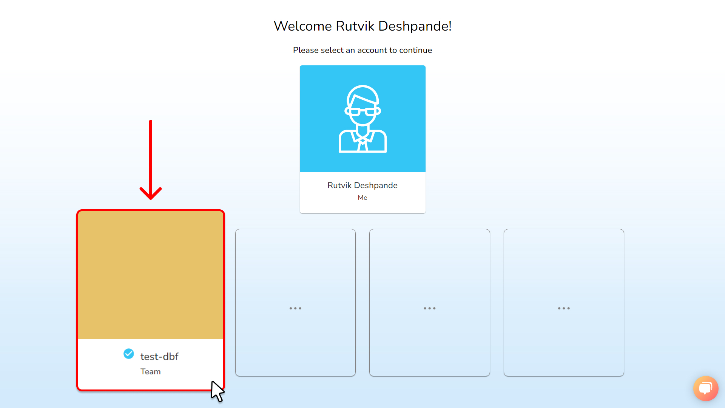This screenshot has height=408, width=725.
Task: Click the verified checkmark beside test-dbf
Action: [129, 354]
